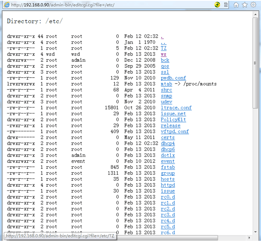Image resolution: width=261 pixels, height=242 pixels.
Task: Open the PolicyKit directory link
Action: click(173, 119)
